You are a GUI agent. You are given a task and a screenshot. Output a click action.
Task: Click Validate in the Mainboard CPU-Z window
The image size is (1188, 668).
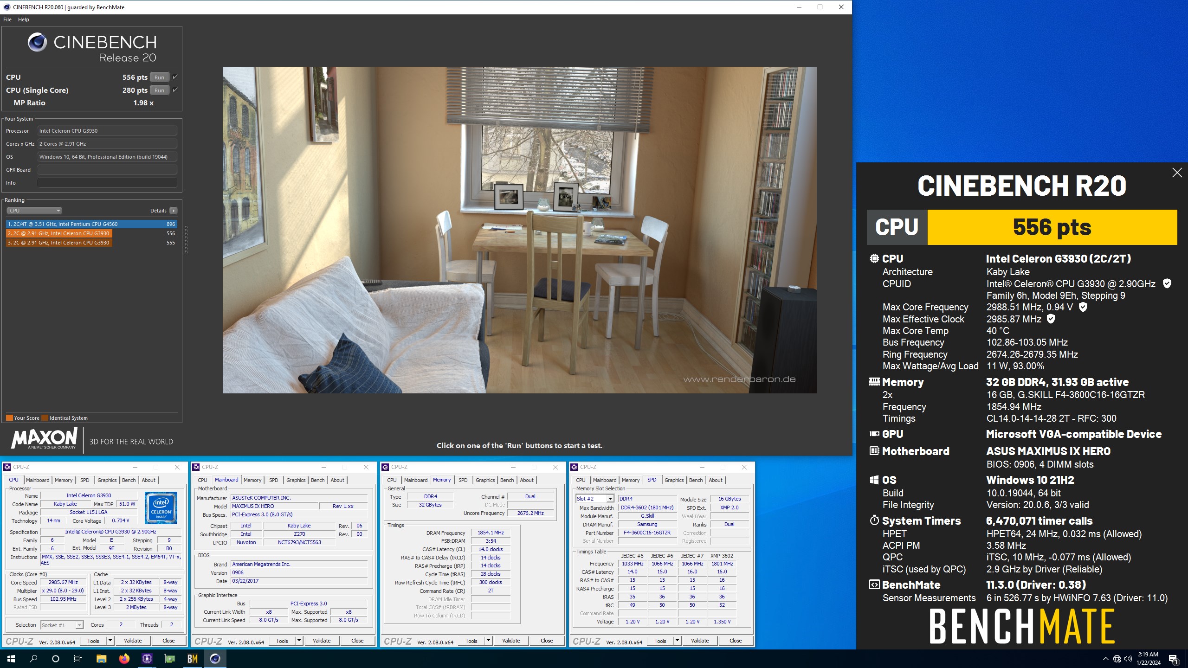tap(322, 641)
